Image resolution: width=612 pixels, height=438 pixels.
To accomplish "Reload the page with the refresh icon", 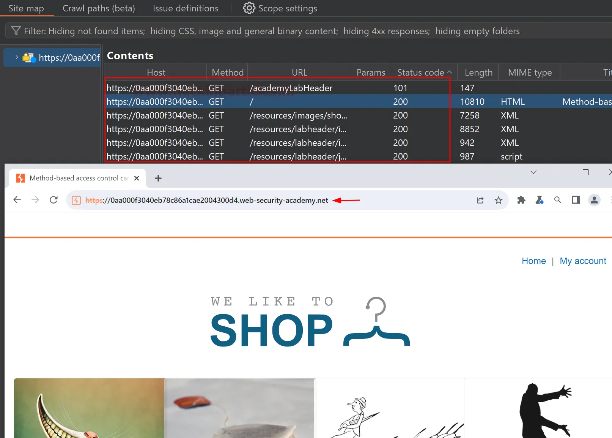I will click(53, 200).
